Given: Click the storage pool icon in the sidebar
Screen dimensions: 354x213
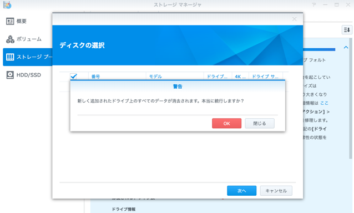Looking at the screenshot, I should click(10, 57).
